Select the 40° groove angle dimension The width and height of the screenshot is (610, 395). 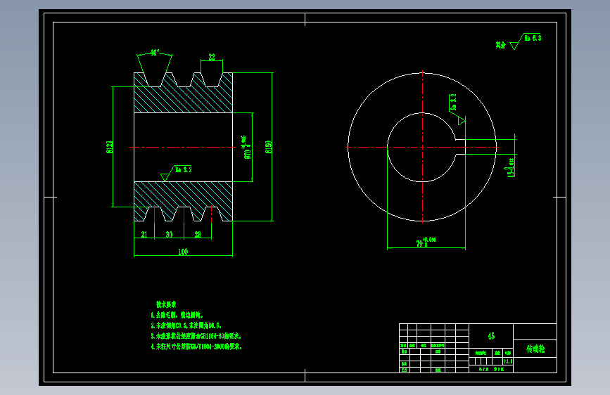pos(155,53)
